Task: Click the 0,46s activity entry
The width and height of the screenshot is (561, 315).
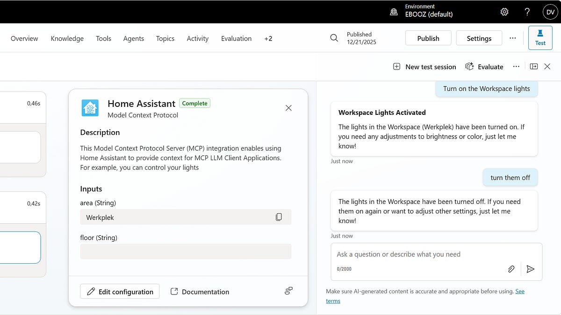Action: coord(34,103)
